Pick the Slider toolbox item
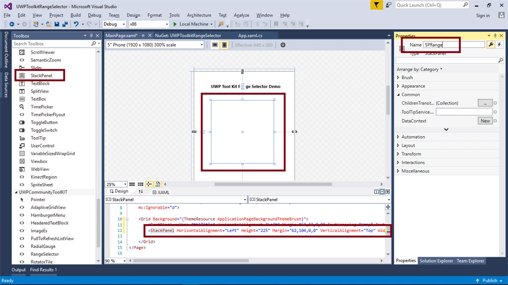The height and width of the screenshot is (285, 508). 36,68
